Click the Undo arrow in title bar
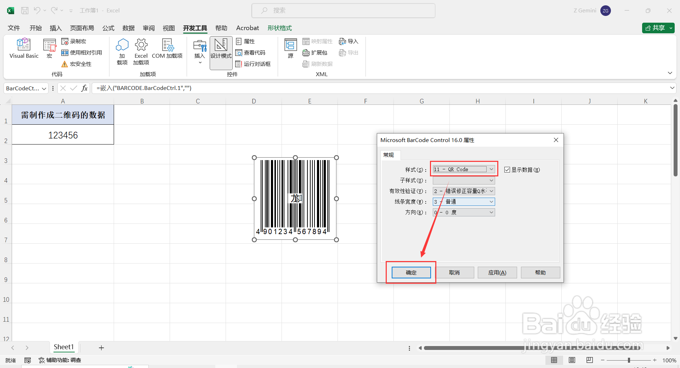 [x=37, y=11]
